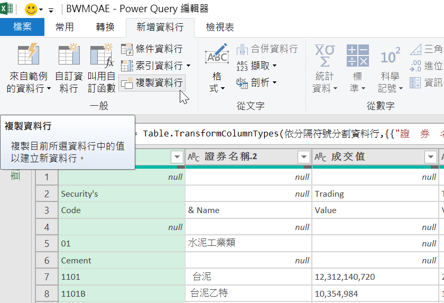The image size is (444, 303).
Task: Click 標準 standard operations icon
Action: click(x=358, y=55)
